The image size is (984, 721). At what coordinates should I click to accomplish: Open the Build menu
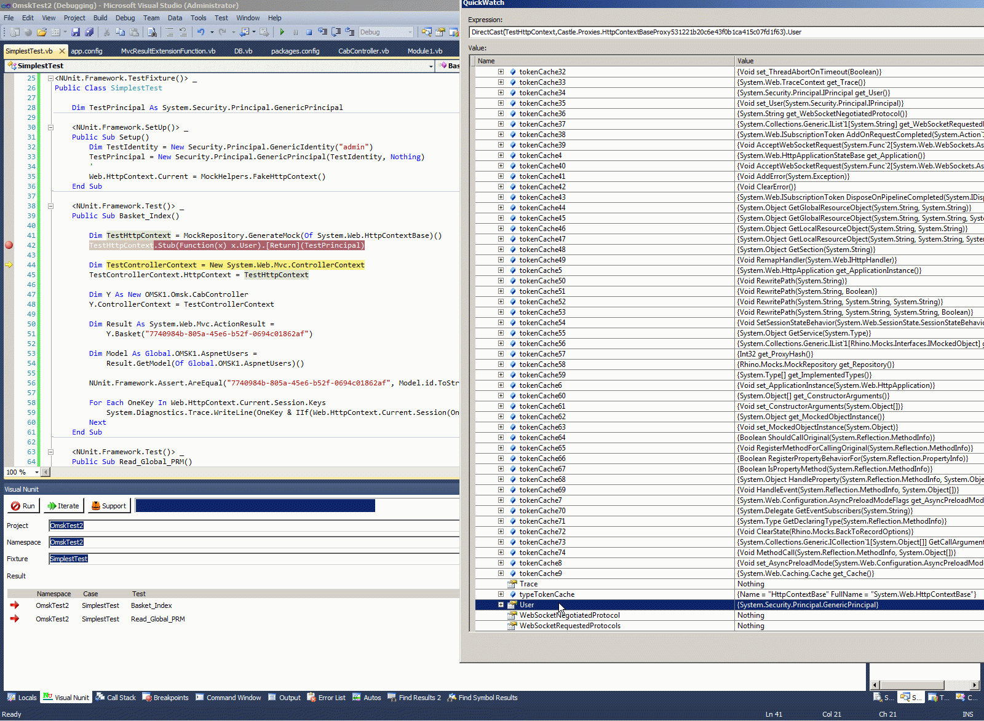[100, 18]
